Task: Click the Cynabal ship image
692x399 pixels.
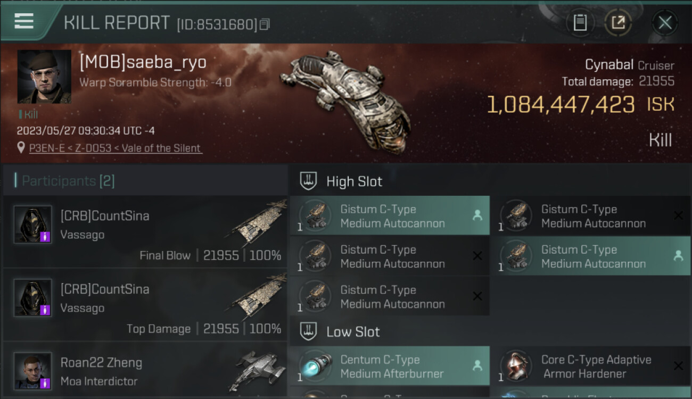Action: 346,100
